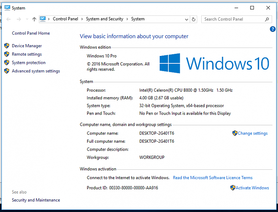Open the System protection link
Viewport: 278px width, 212px height.
pyautogui.click(x=29, y=62)
